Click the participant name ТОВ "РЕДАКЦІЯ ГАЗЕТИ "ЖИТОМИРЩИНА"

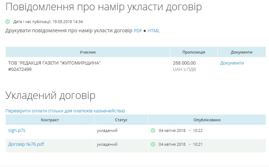coord(54,63)
